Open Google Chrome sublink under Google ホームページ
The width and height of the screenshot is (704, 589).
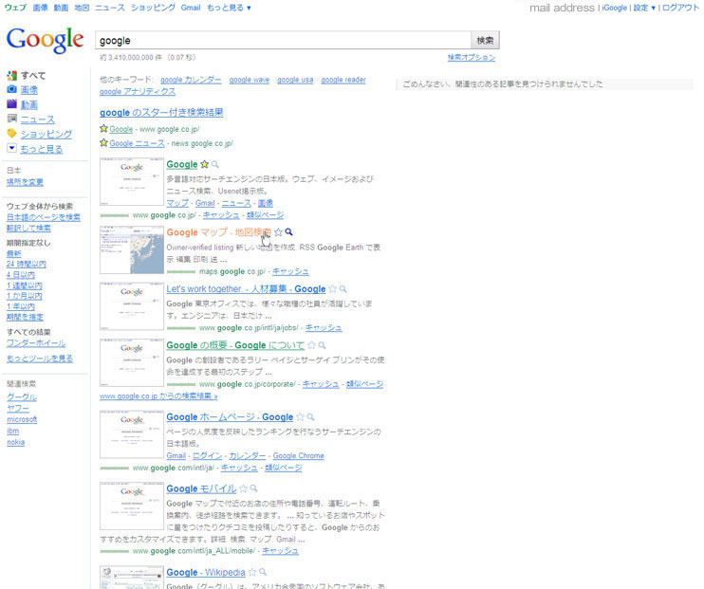298,455
